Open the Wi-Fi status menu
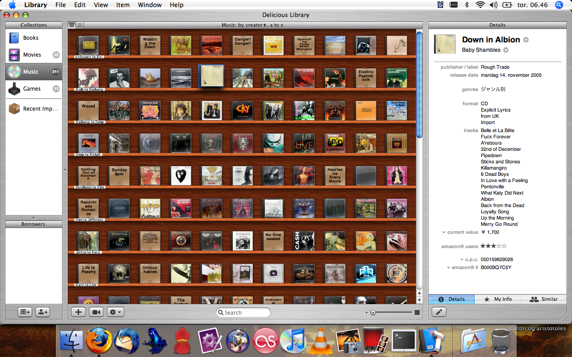Viewport: 572px width, 357px height. [480, 5]
